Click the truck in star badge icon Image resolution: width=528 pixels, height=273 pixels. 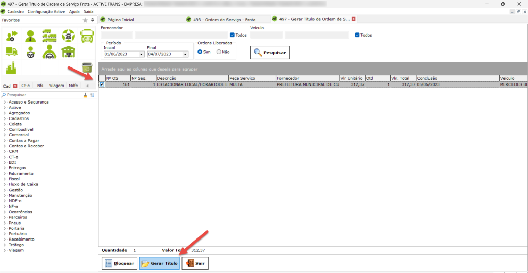click(x=68, y=36)
